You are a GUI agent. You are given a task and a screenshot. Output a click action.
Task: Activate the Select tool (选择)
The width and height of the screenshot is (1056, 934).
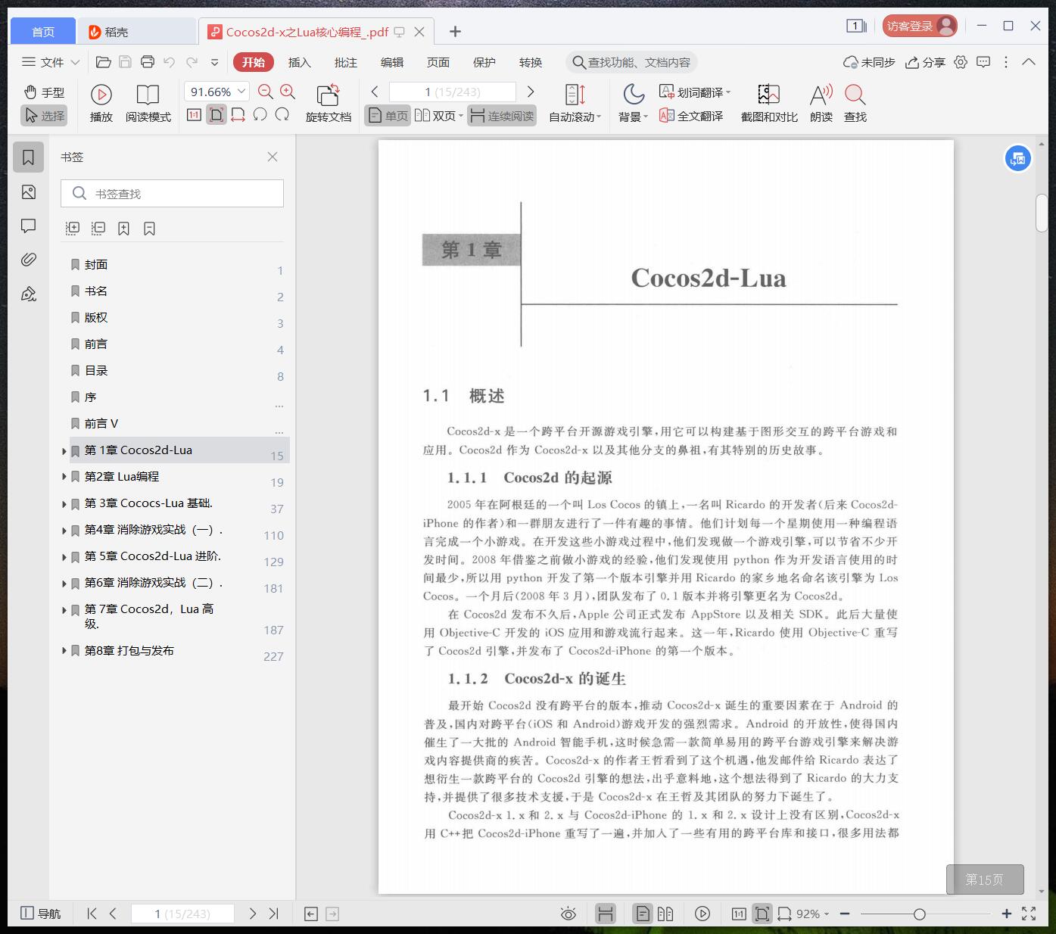pyautogui.click(x=44, y=116)
